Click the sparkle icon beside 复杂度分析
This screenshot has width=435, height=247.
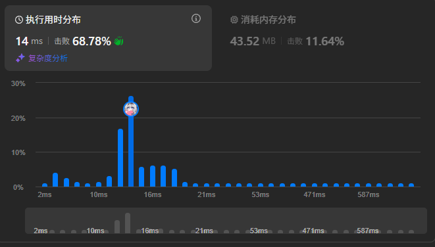coord(20,58)
